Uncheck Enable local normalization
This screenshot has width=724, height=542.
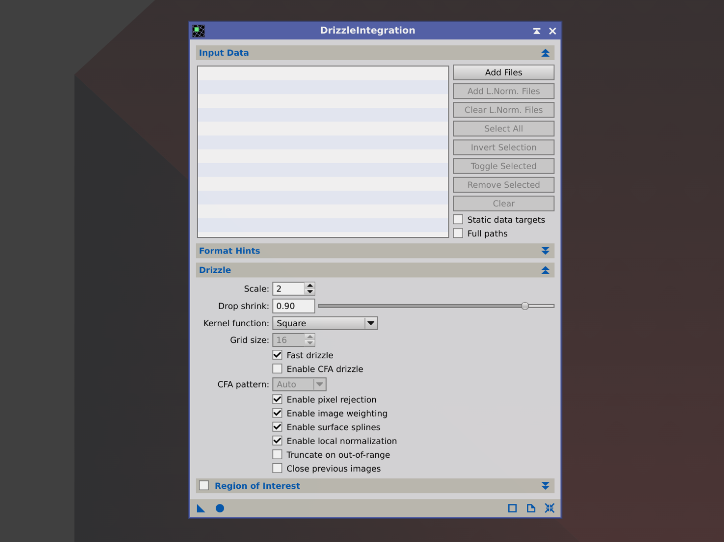pos(277,441)
